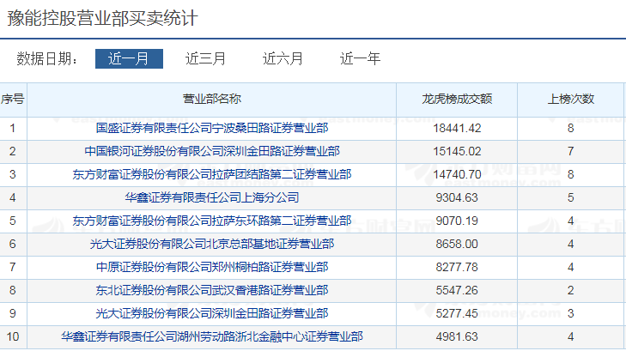Click row number 10 in 序号 column
The height and width of the screenshot is (351, 626).
coord(12,336)
